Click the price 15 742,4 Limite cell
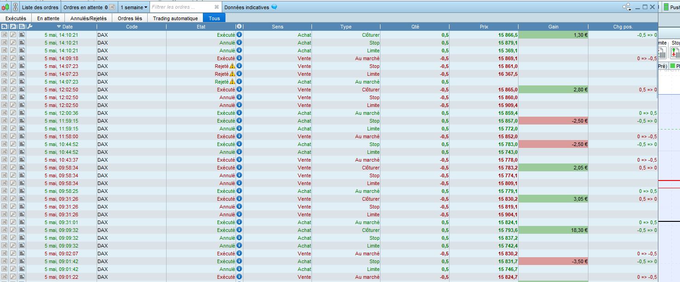The width and height of the screenshot is (680, 282). 484,246
